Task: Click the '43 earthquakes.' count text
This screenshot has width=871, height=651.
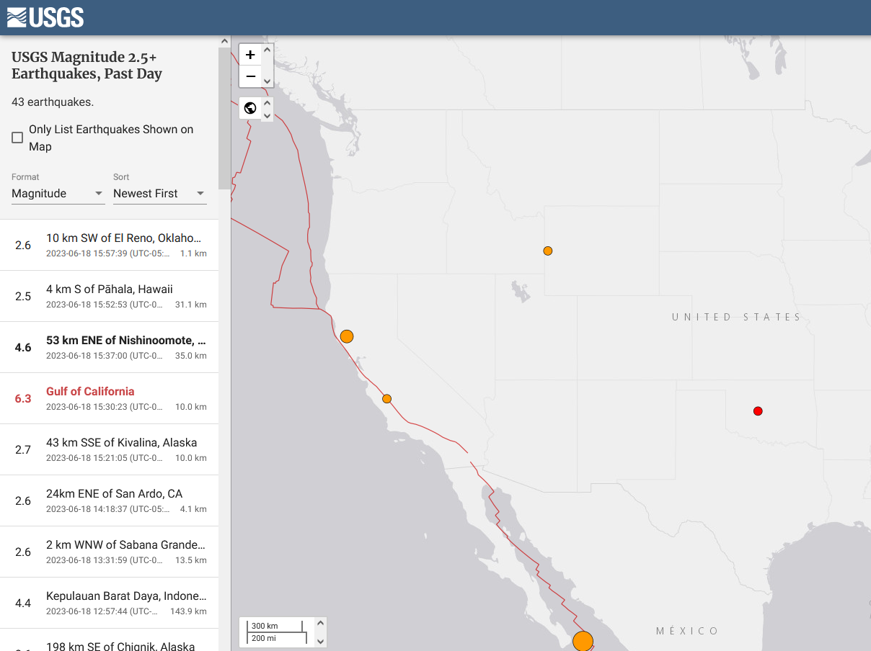Action: pos(53,102)
